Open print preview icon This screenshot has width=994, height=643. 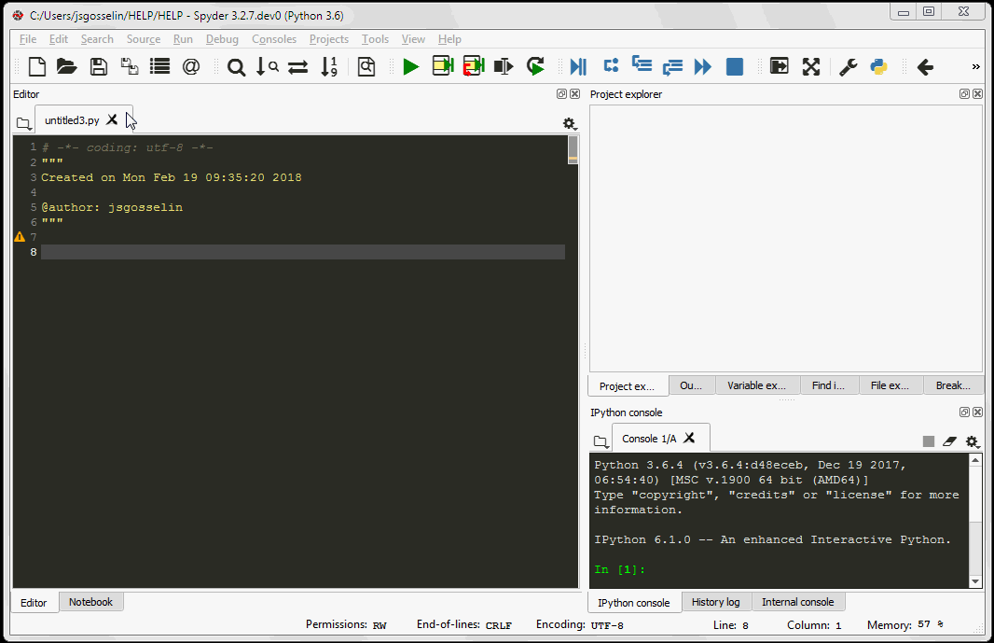[x=366, y=66]
